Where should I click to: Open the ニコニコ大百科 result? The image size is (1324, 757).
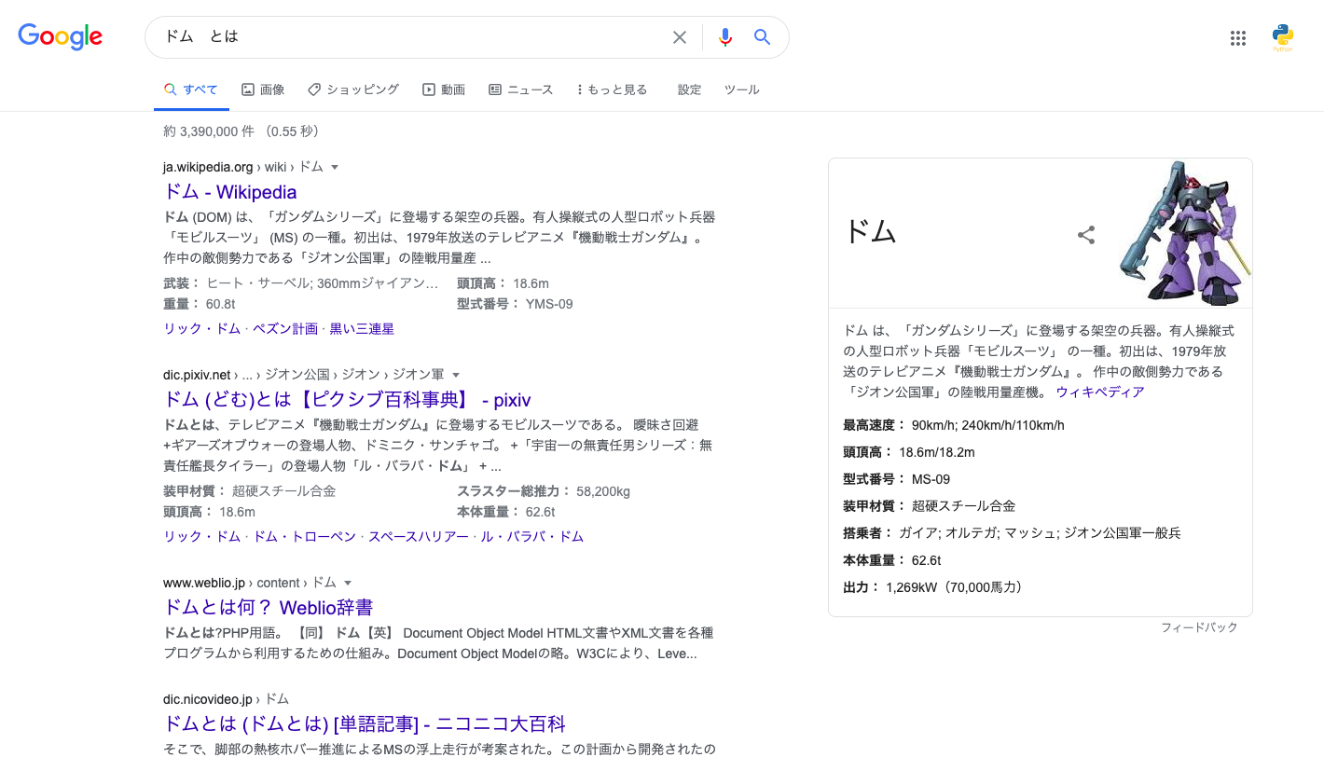(x=365, y=724)
